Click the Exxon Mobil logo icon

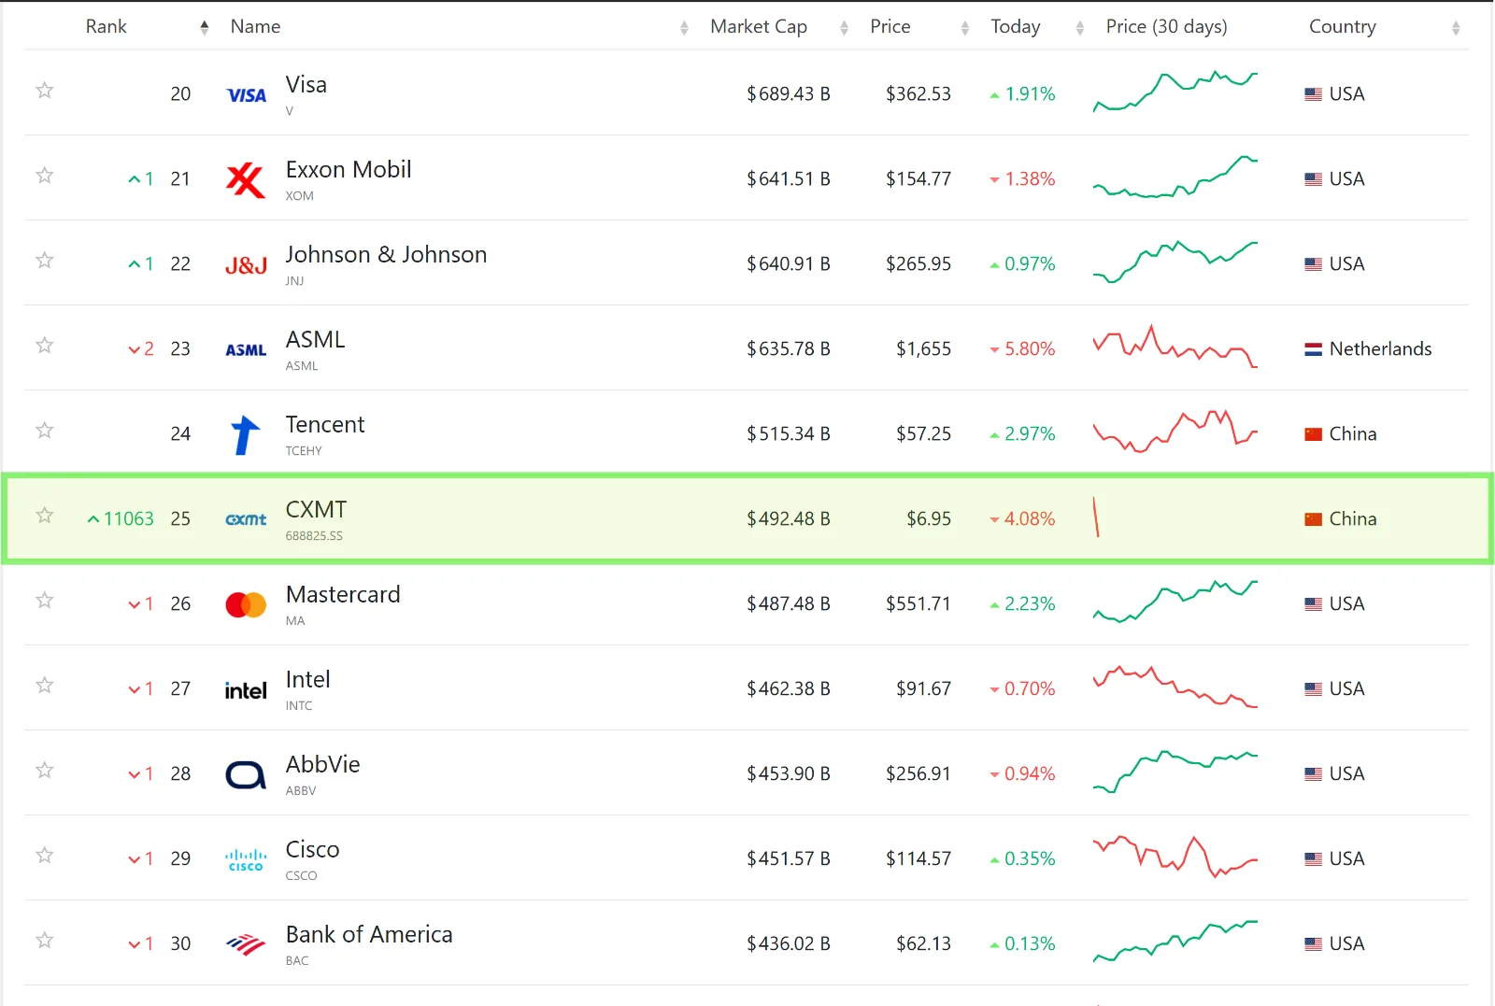point(246,179)
